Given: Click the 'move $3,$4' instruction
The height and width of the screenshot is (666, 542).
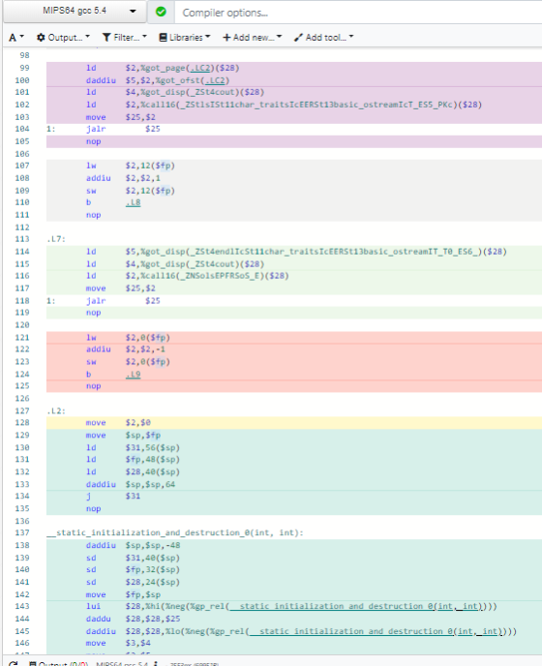Looking at the screenshot, I should 118,643.
